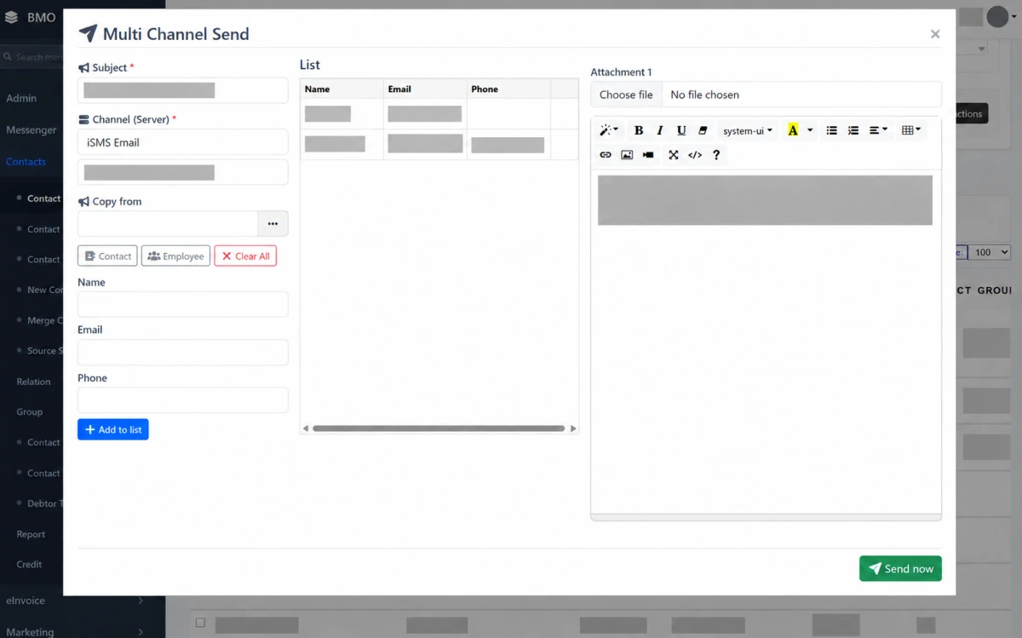Viewport: 1022px width, 638px height.
Task: Open Report in the sidebar
Action: pyautogui.click(x=31, y=534)
